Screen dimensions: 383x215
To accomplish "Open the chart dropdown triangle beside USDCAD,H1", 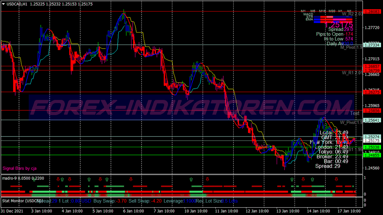I will 3,4.
